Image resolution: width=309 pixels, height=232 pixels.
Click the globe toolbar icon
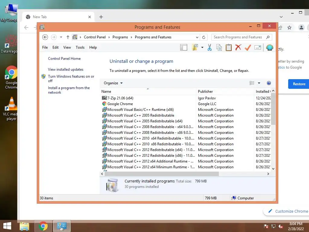pyautogui.click(x=269, y=47)
